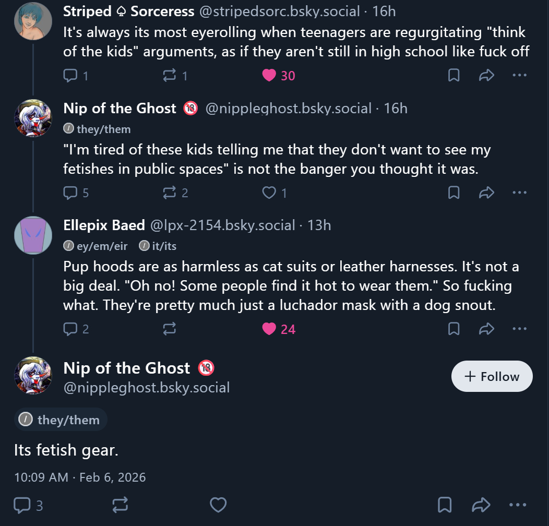
Task: Open more options on Ellepix Baed's post
Action: point(520,329)
